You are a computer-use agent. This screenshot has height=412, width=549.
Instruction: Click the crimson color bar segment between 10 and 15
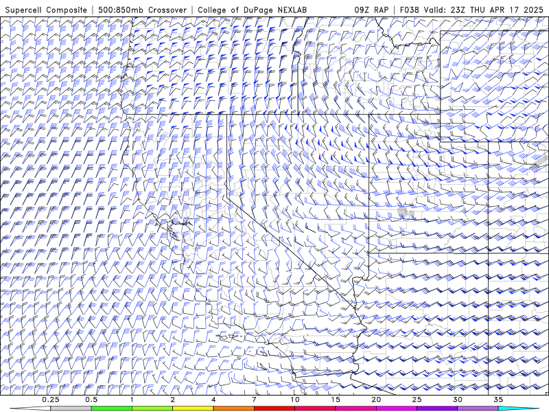pyautogui.click(x=315, y=409)
